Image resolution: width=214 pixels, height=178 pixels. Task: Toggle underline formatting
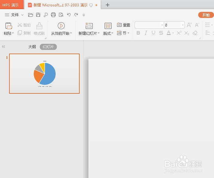[x=154, y=33]
